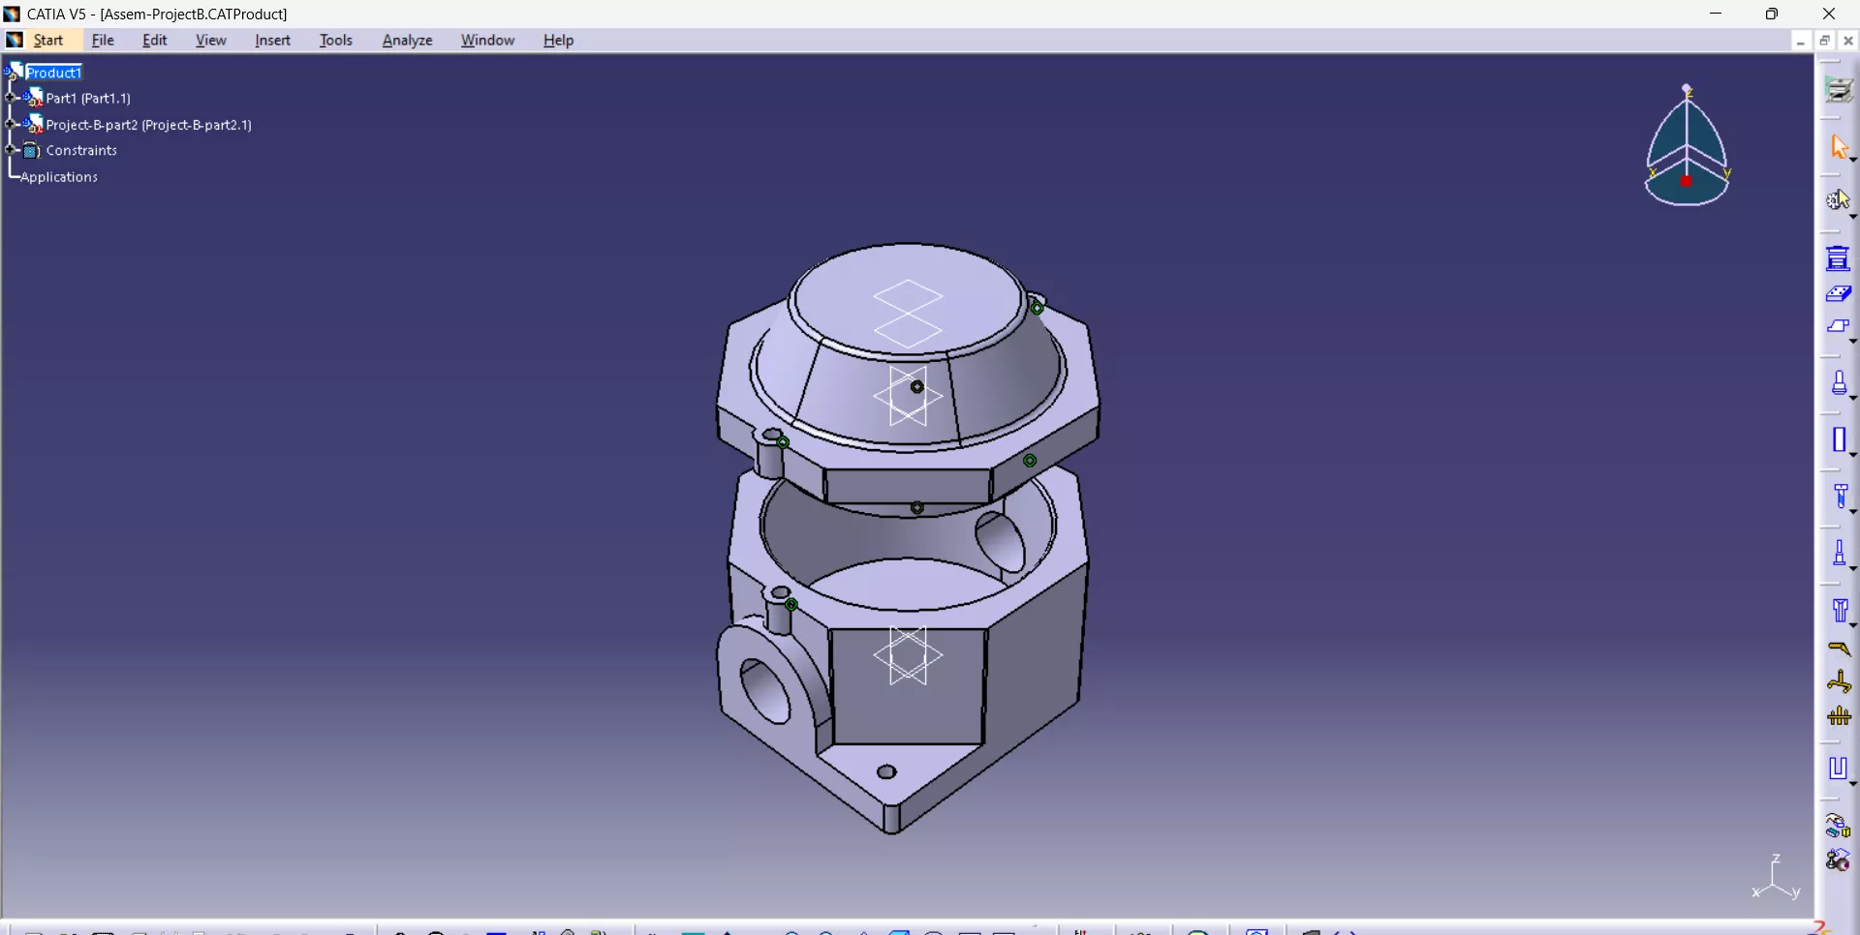Image resolution: width=1860 pixels, height=935 pixels.
Task: Click the blue screw-shaped icon
Action: click(x=1839, y=497)
